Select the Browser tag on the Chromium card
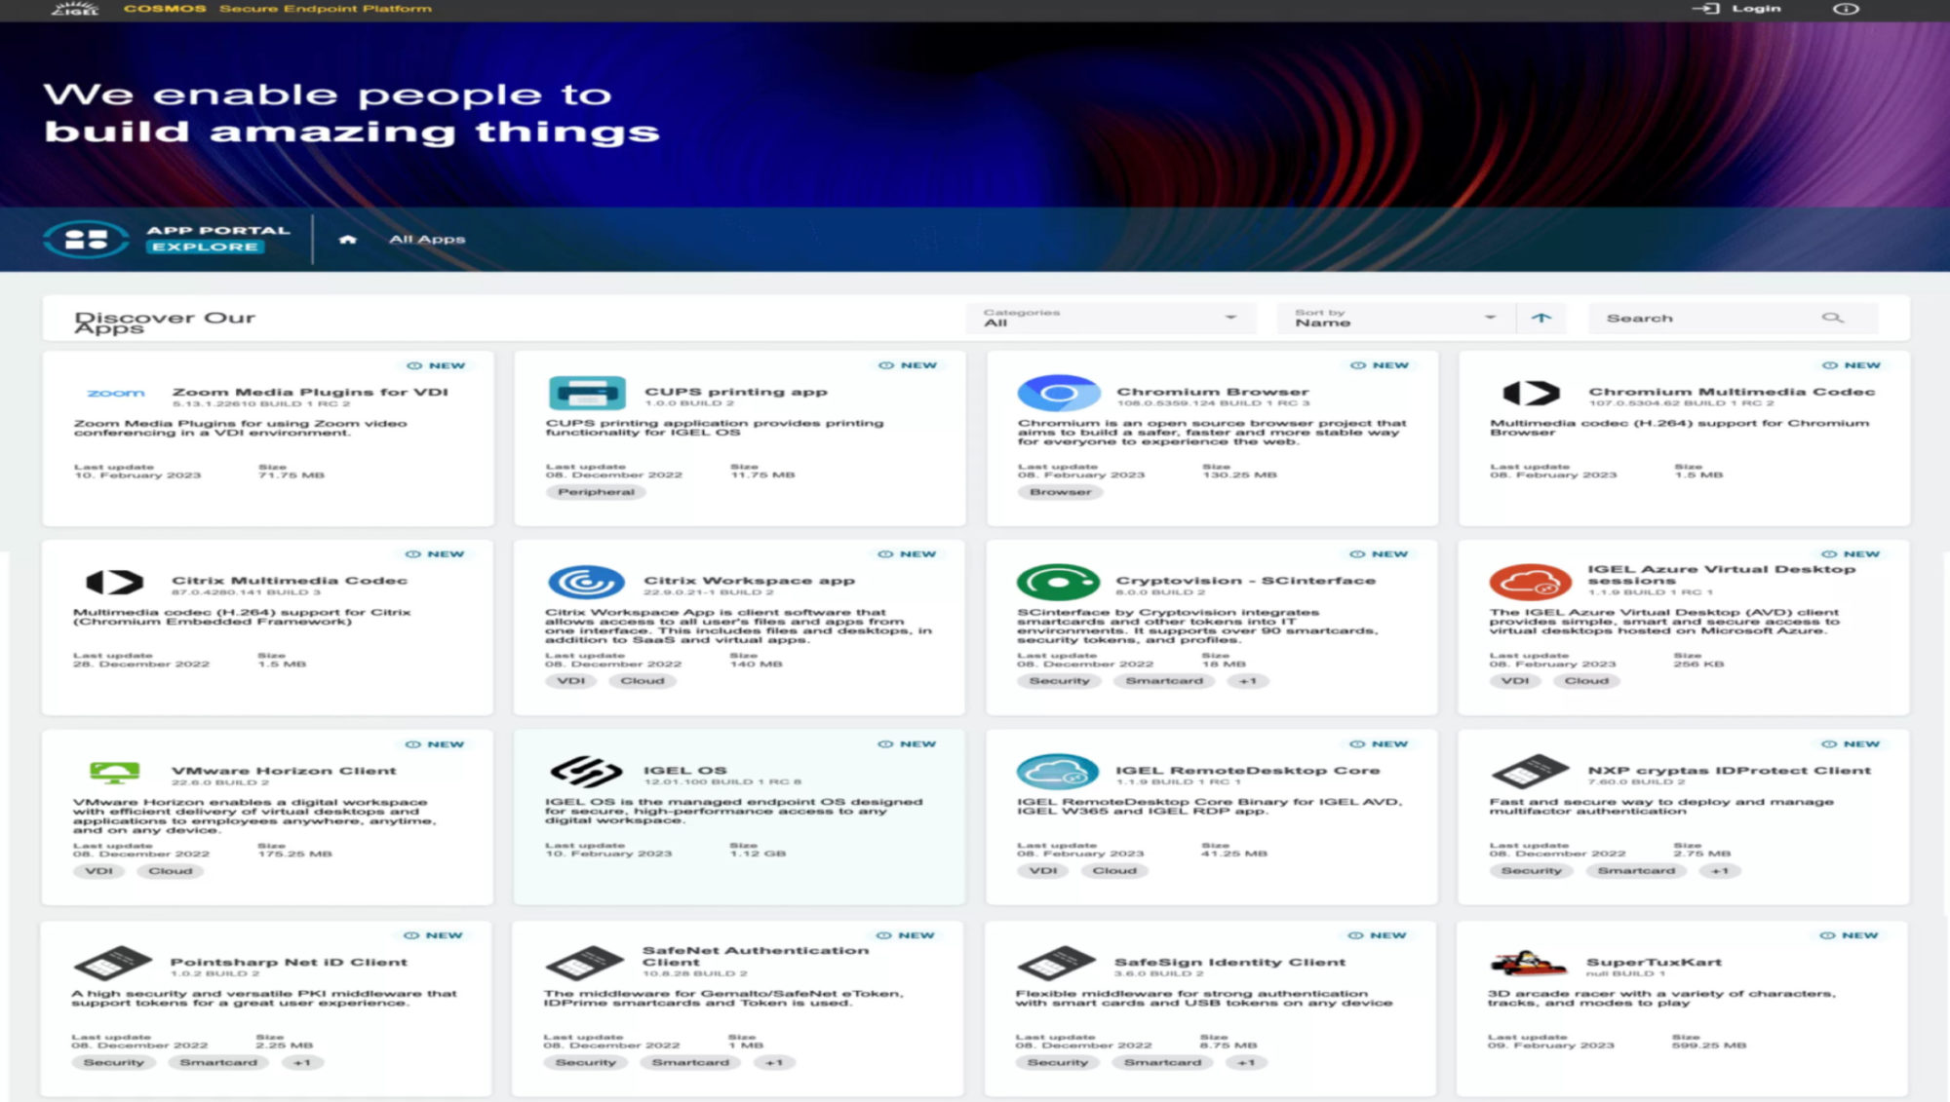Image resolution: width=1950 pixels, height=1102 pixels. tap(1061, 493)
